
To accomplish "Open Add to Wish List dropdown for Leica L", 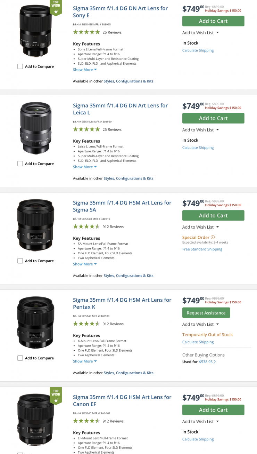I will click(200, 130).
